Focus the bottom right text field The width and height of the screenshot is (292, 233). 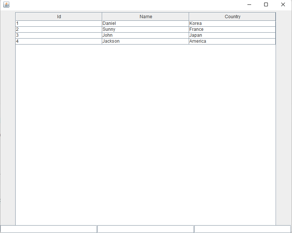point(243,229)
